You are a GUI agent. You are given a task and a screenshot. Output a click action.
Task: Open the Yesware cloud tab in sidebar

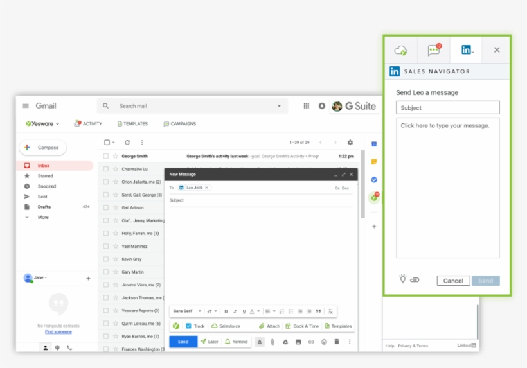(x=400, y=50)
